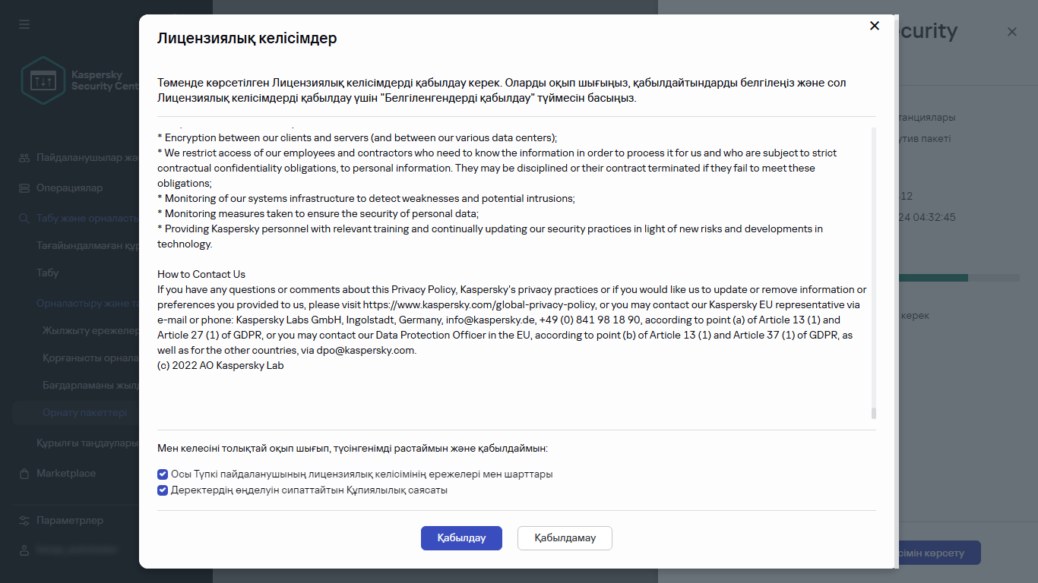Viewport: 1038px width, 583px height.
Task: Click the users icon beside Пайдаланушылар
Action: tap(24, 158)
